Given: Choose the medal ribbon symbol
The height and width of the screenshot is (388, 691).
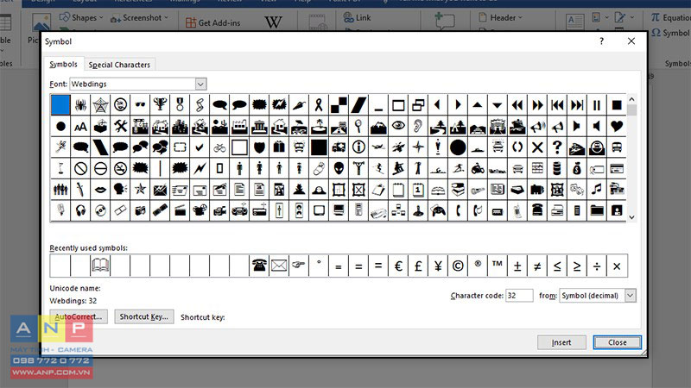Looking at the screenshot, I should click(180, 104).
